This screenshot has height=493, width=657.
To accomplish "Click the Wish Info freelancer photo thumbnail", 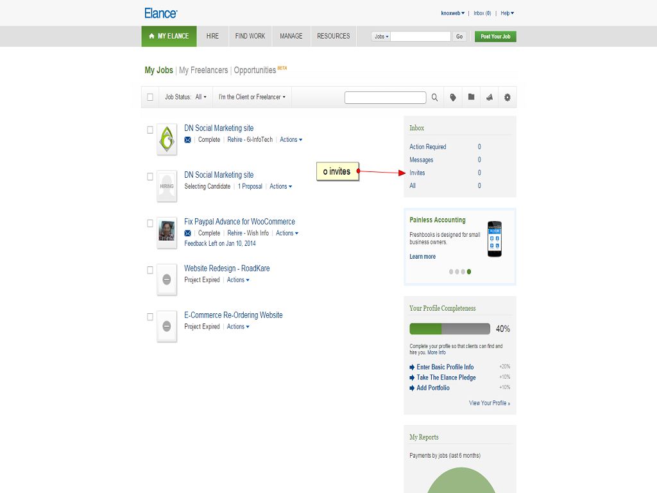I will 167,232.
